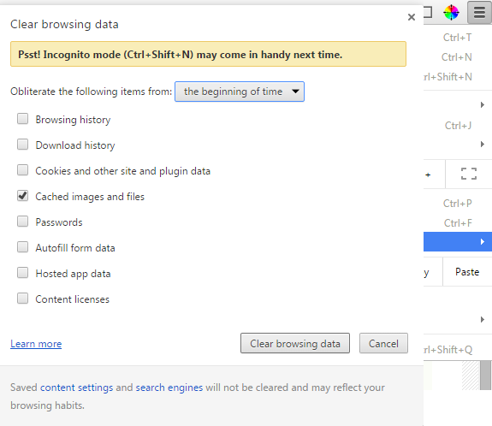Click the colorful wheel extension icon

pos(451,13)
